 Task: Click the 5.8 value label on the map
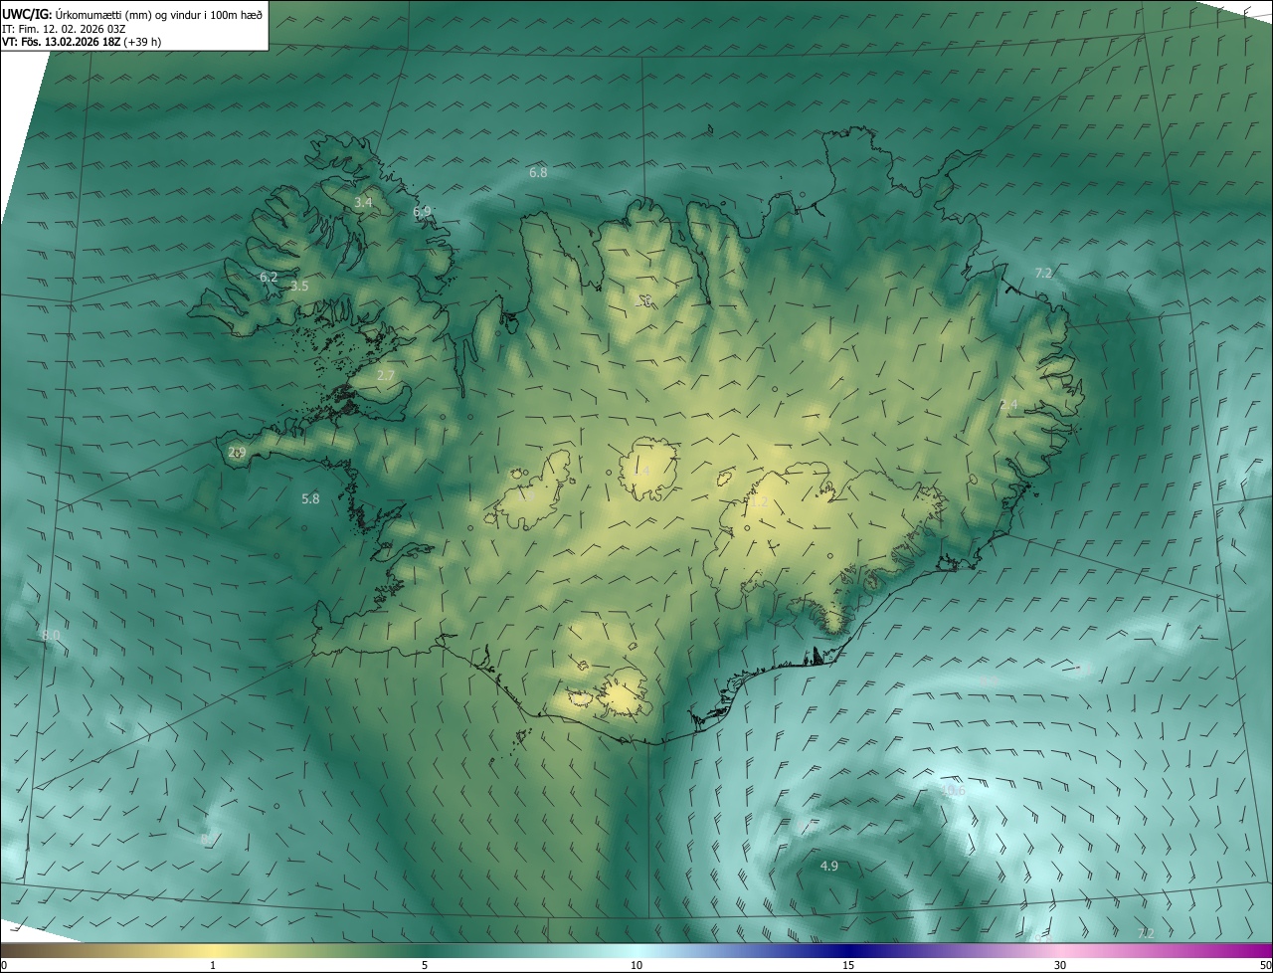(310, 498)
